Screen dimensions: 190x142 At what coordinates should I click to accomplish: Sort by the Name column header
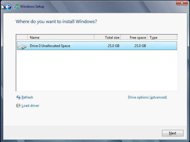coord(61,38)
